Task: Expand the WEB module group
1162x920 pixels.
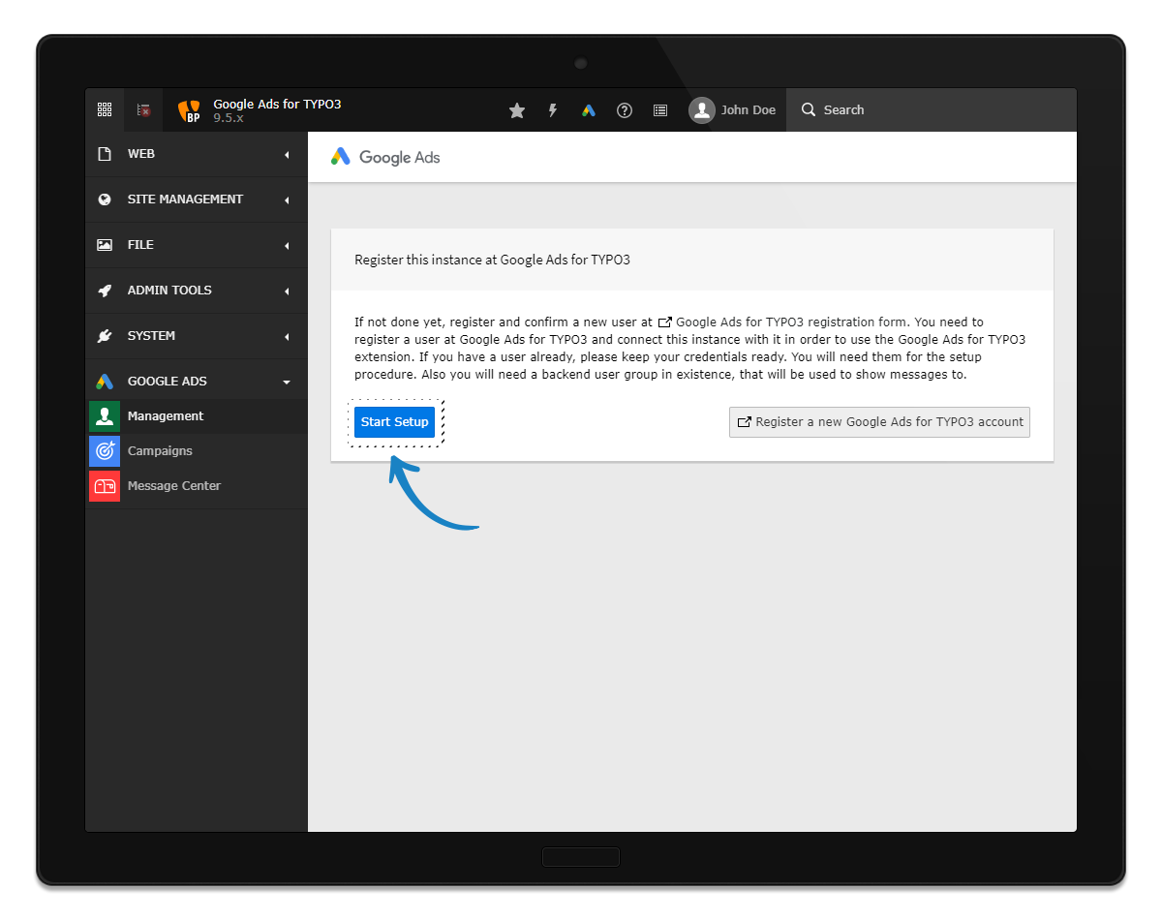Action: 196,154
